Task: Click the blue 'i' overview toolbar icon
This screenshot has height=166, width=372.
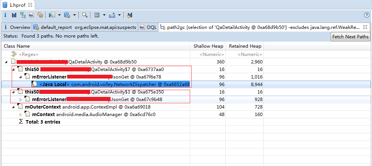Action: [5, 15]
